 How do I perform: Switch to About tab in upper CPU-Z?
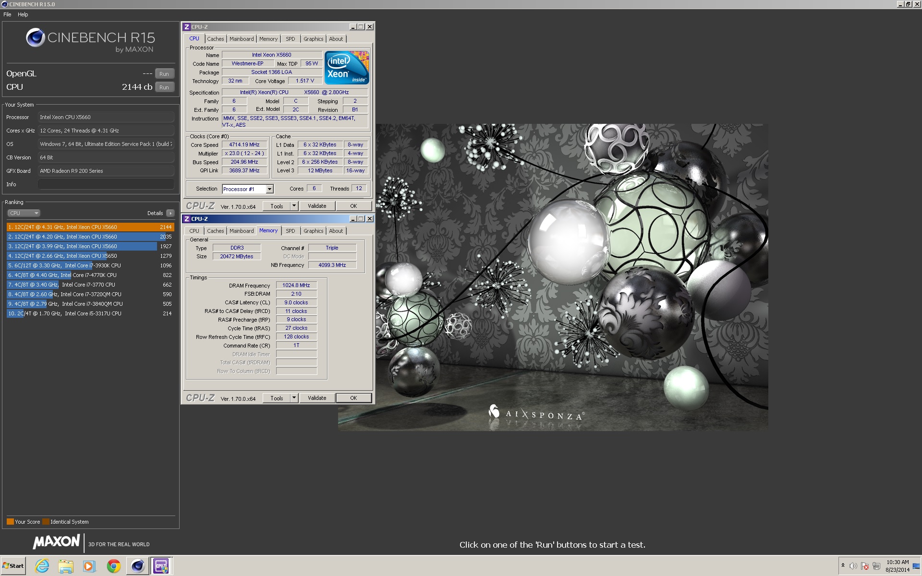(x=336, y=39)
